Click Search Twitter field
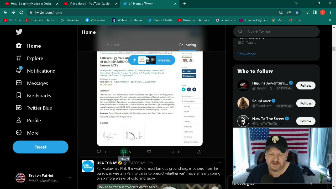336x189 pixels. (x=276, y=32)
